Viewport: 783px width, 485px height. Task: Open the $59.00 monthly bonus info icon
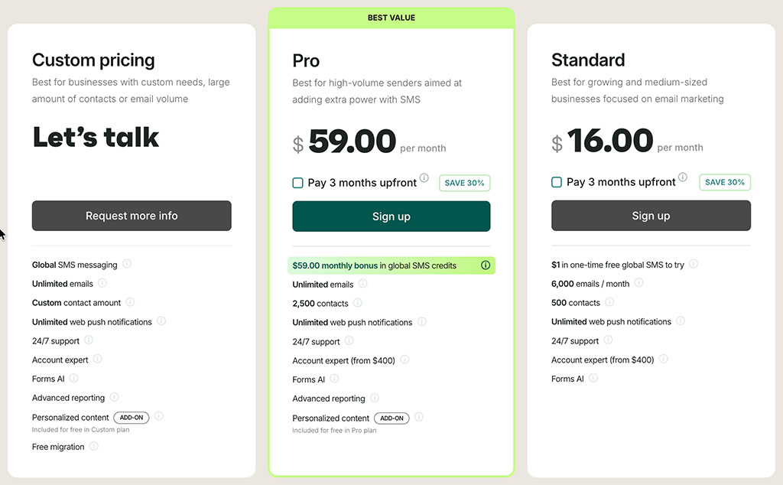pos(486,265)
